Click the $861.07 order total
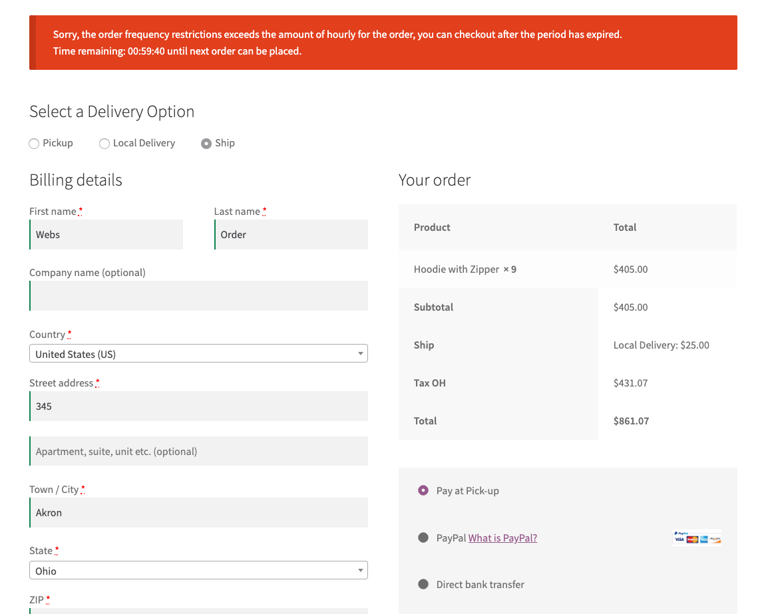The height and width of the screenshot is (614, 774). click(x=631, y=421)
